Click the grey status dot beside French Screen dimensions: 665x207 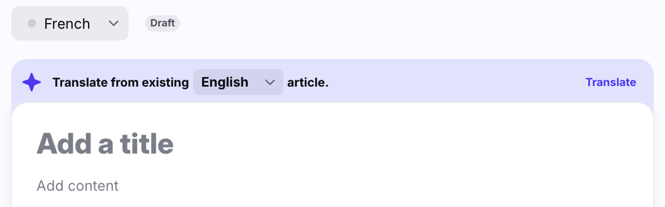click(x=32, y=23)
